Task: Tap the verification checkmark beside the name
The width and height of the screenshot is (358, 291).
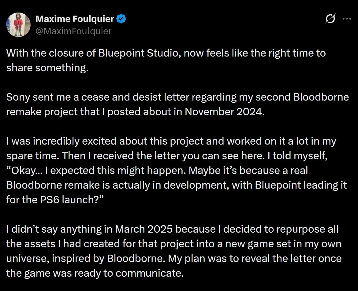Action: pyautogui.click(x=121, y=18)
